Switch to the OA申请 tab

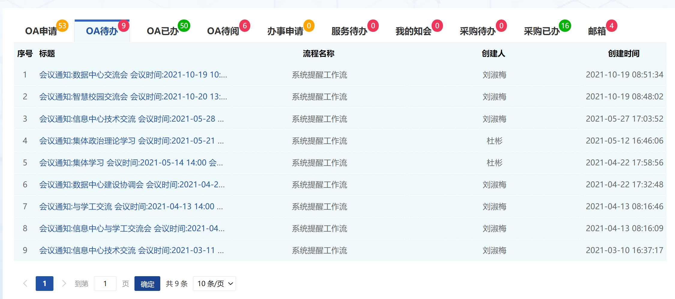tap(41, 31)
